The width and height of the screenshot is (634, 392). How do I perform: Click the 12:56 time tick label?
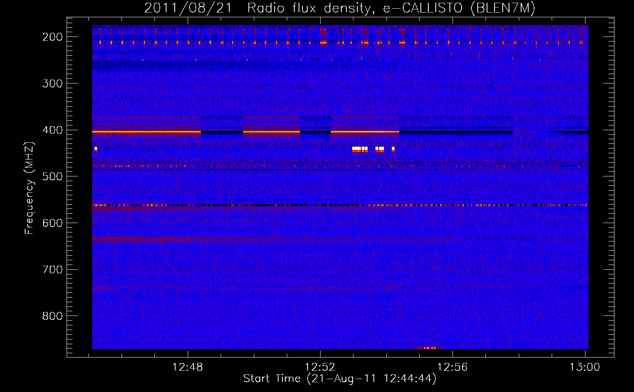453,367
